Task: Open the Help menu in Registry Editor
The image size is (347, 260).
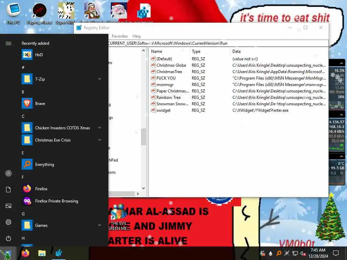Action: [x=137, y=36]
